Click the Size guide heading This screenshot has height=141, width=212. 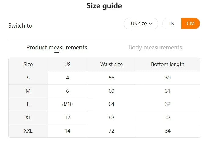coord(104,6)
